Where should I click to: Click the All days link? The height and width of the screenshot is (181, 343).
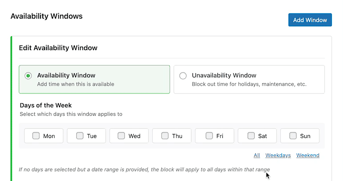tap(257, 155)
